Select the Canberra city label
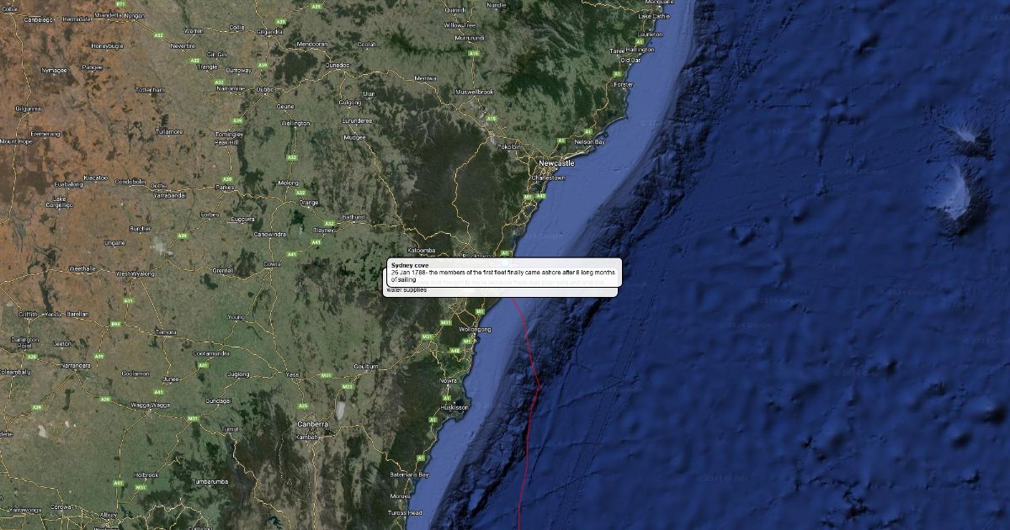Screen dimensions: 1010x530 pos(312,425)
